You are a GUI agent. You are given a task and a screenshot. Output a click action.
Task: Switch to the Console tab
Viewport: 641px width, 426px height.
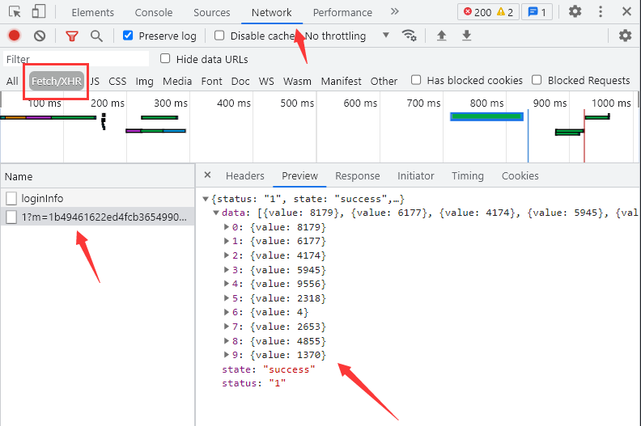[x=154, y=12]
